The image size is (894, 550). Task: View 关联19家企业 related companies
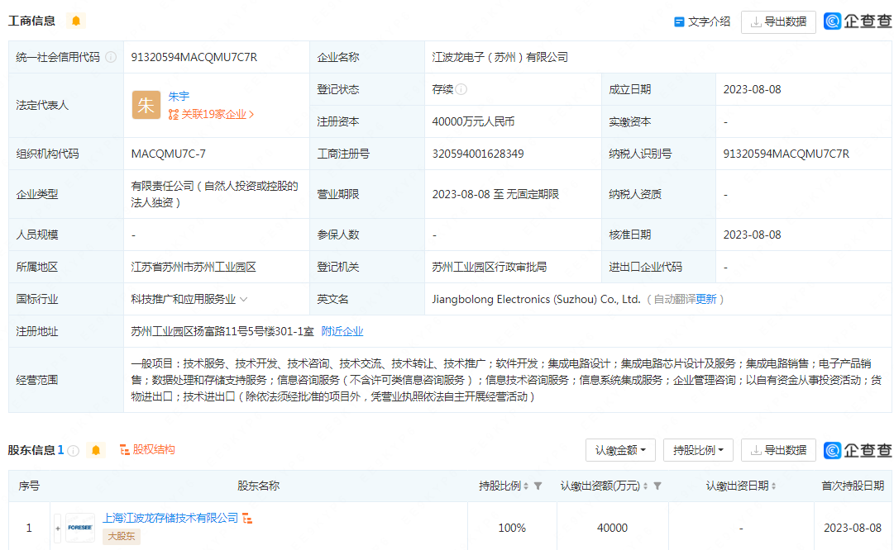click(211, 115)
